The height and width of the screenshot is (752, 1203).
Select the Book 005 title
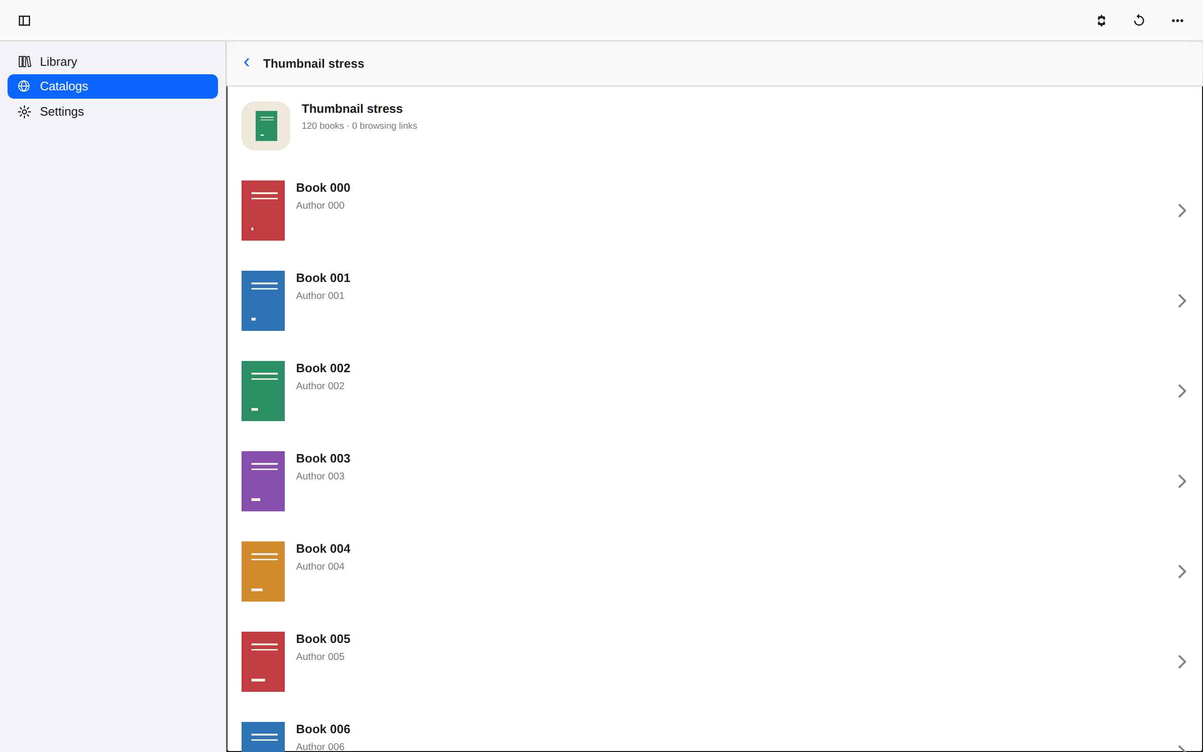coord(323,639)
